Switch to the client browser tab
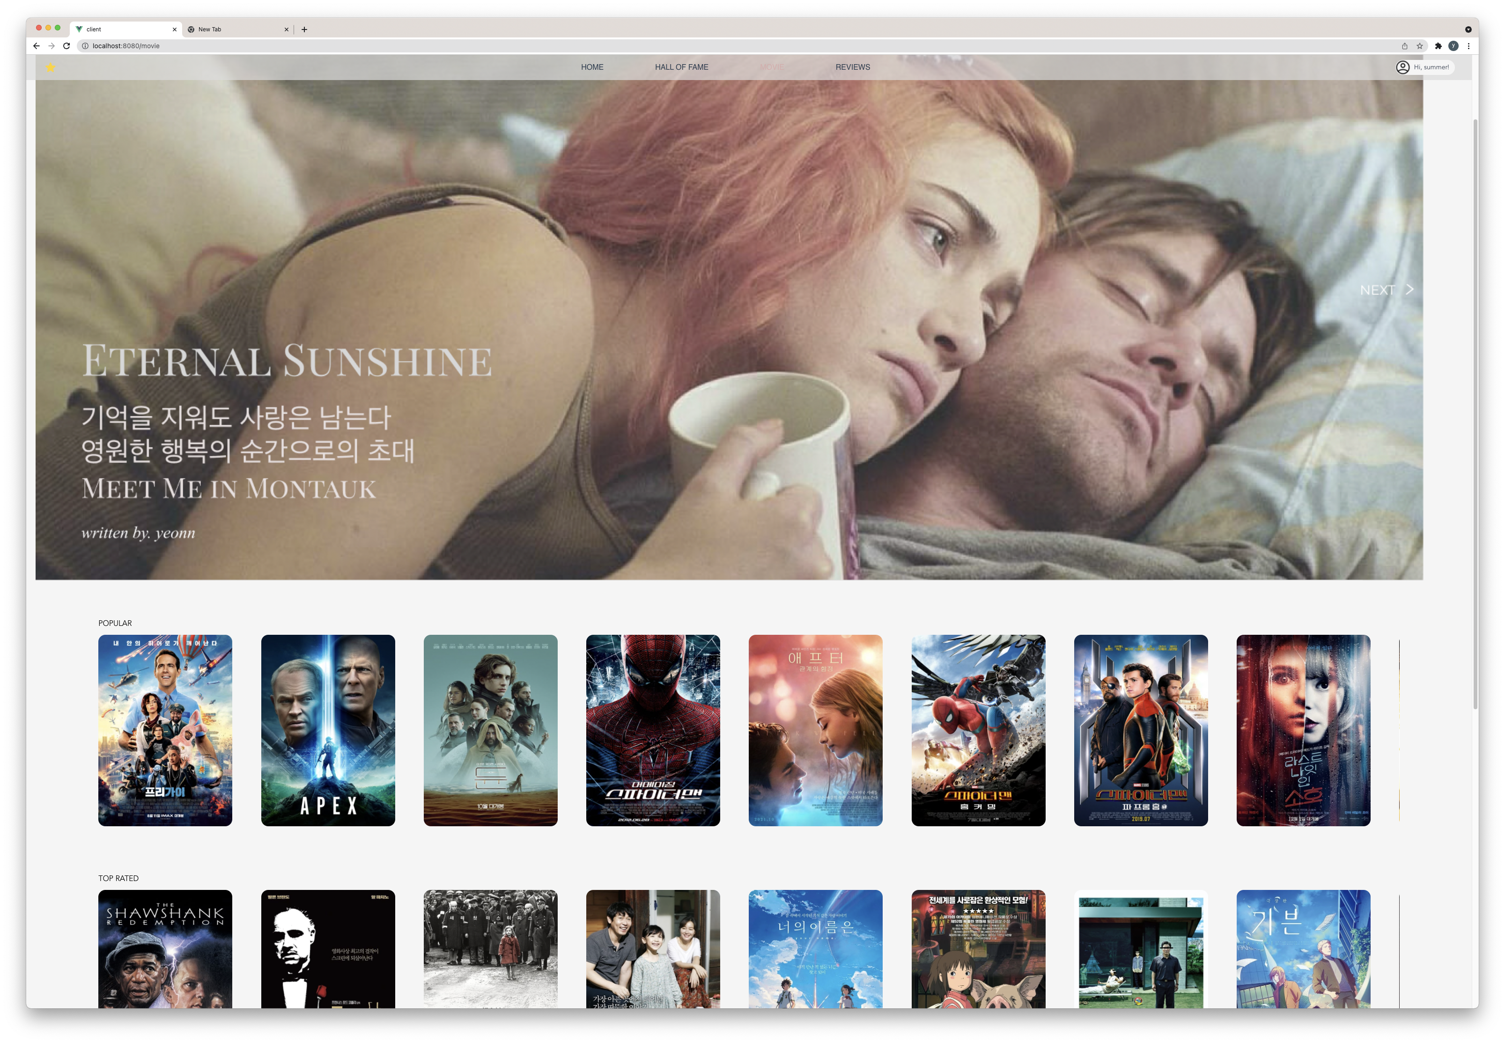1505x1043 pixels. tap(126, 29)
